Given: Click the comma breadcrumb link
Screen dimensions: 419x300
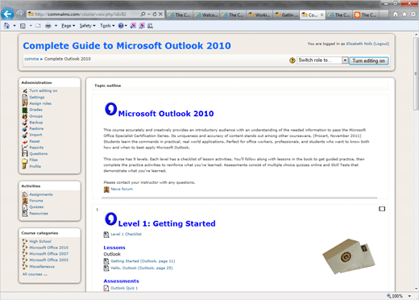Looking at the screenshot, I should coord(31,59).
